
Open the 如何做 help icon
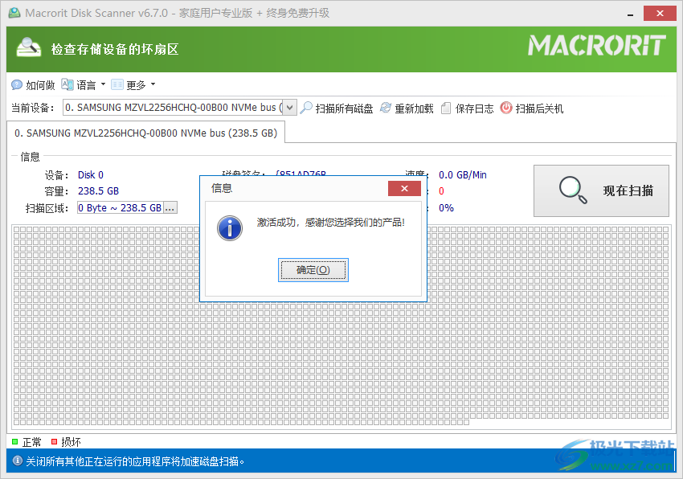pos(18,84)
